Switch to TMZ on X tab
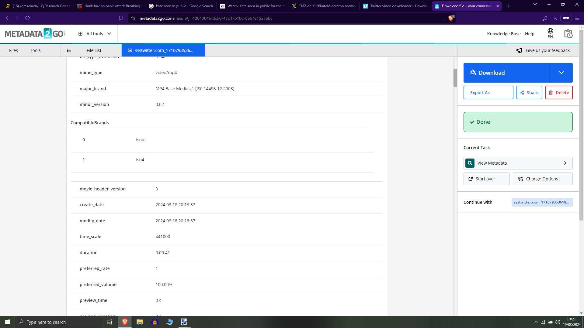Viewport: 584px width, 328px height. pyautogui.click(x=324, y=6)
